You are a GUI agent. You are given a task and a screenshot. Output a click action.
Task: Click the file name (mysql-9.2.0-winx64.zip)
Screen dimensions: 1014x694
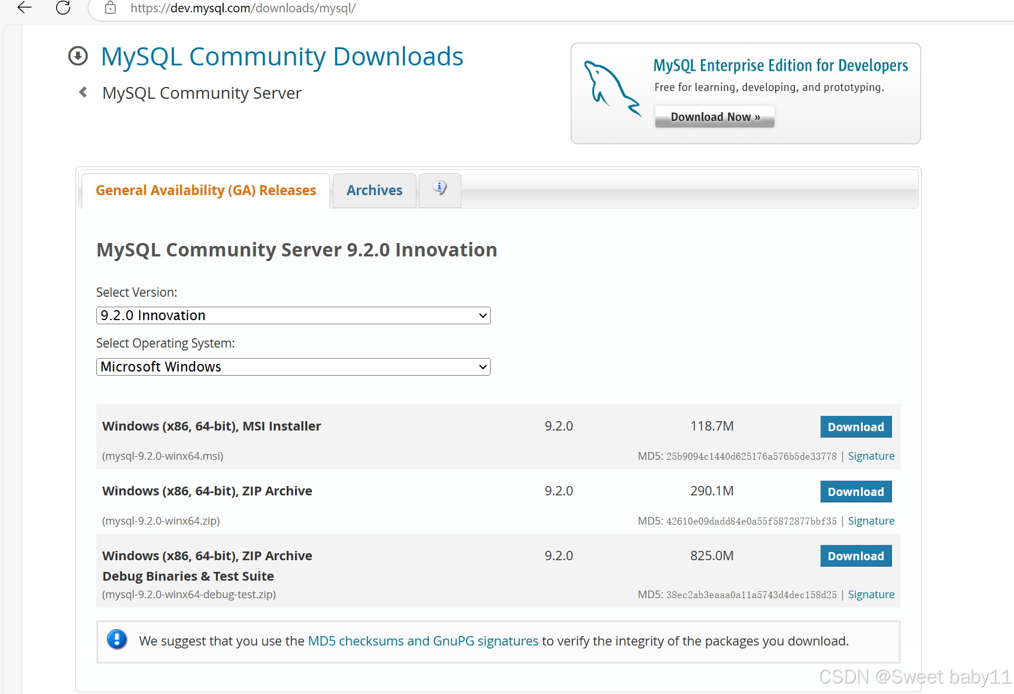click(x=161, y=521)
